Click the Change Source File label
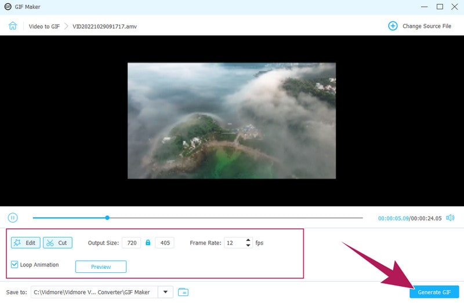 click(427, 26)
